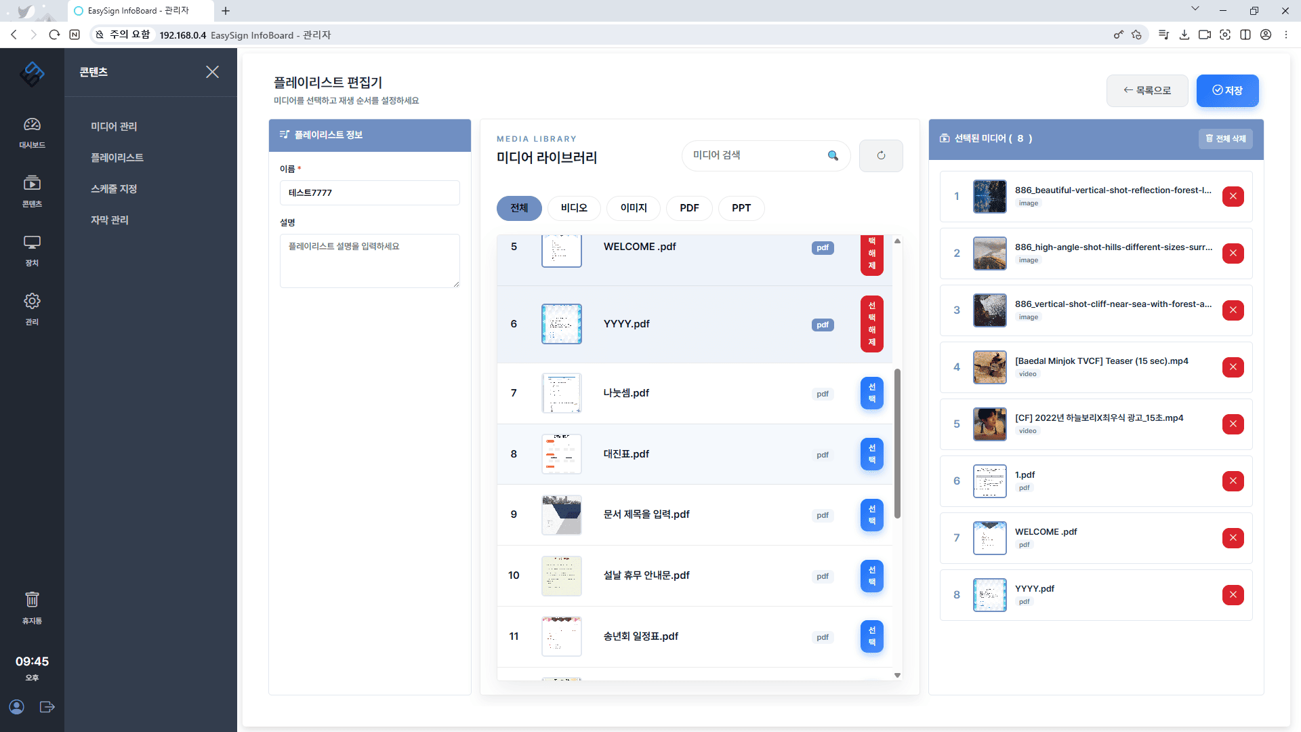Remove YYYY.pdf from the selected media
Image resolution: width=1301 pixels, height=732 pixels.
(x=1233, y=595)
